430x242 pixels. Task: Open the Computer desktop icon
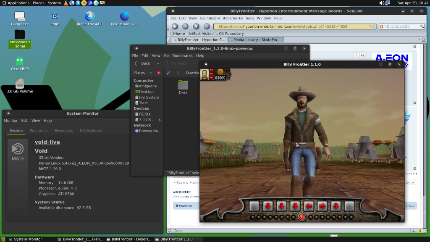19,18
